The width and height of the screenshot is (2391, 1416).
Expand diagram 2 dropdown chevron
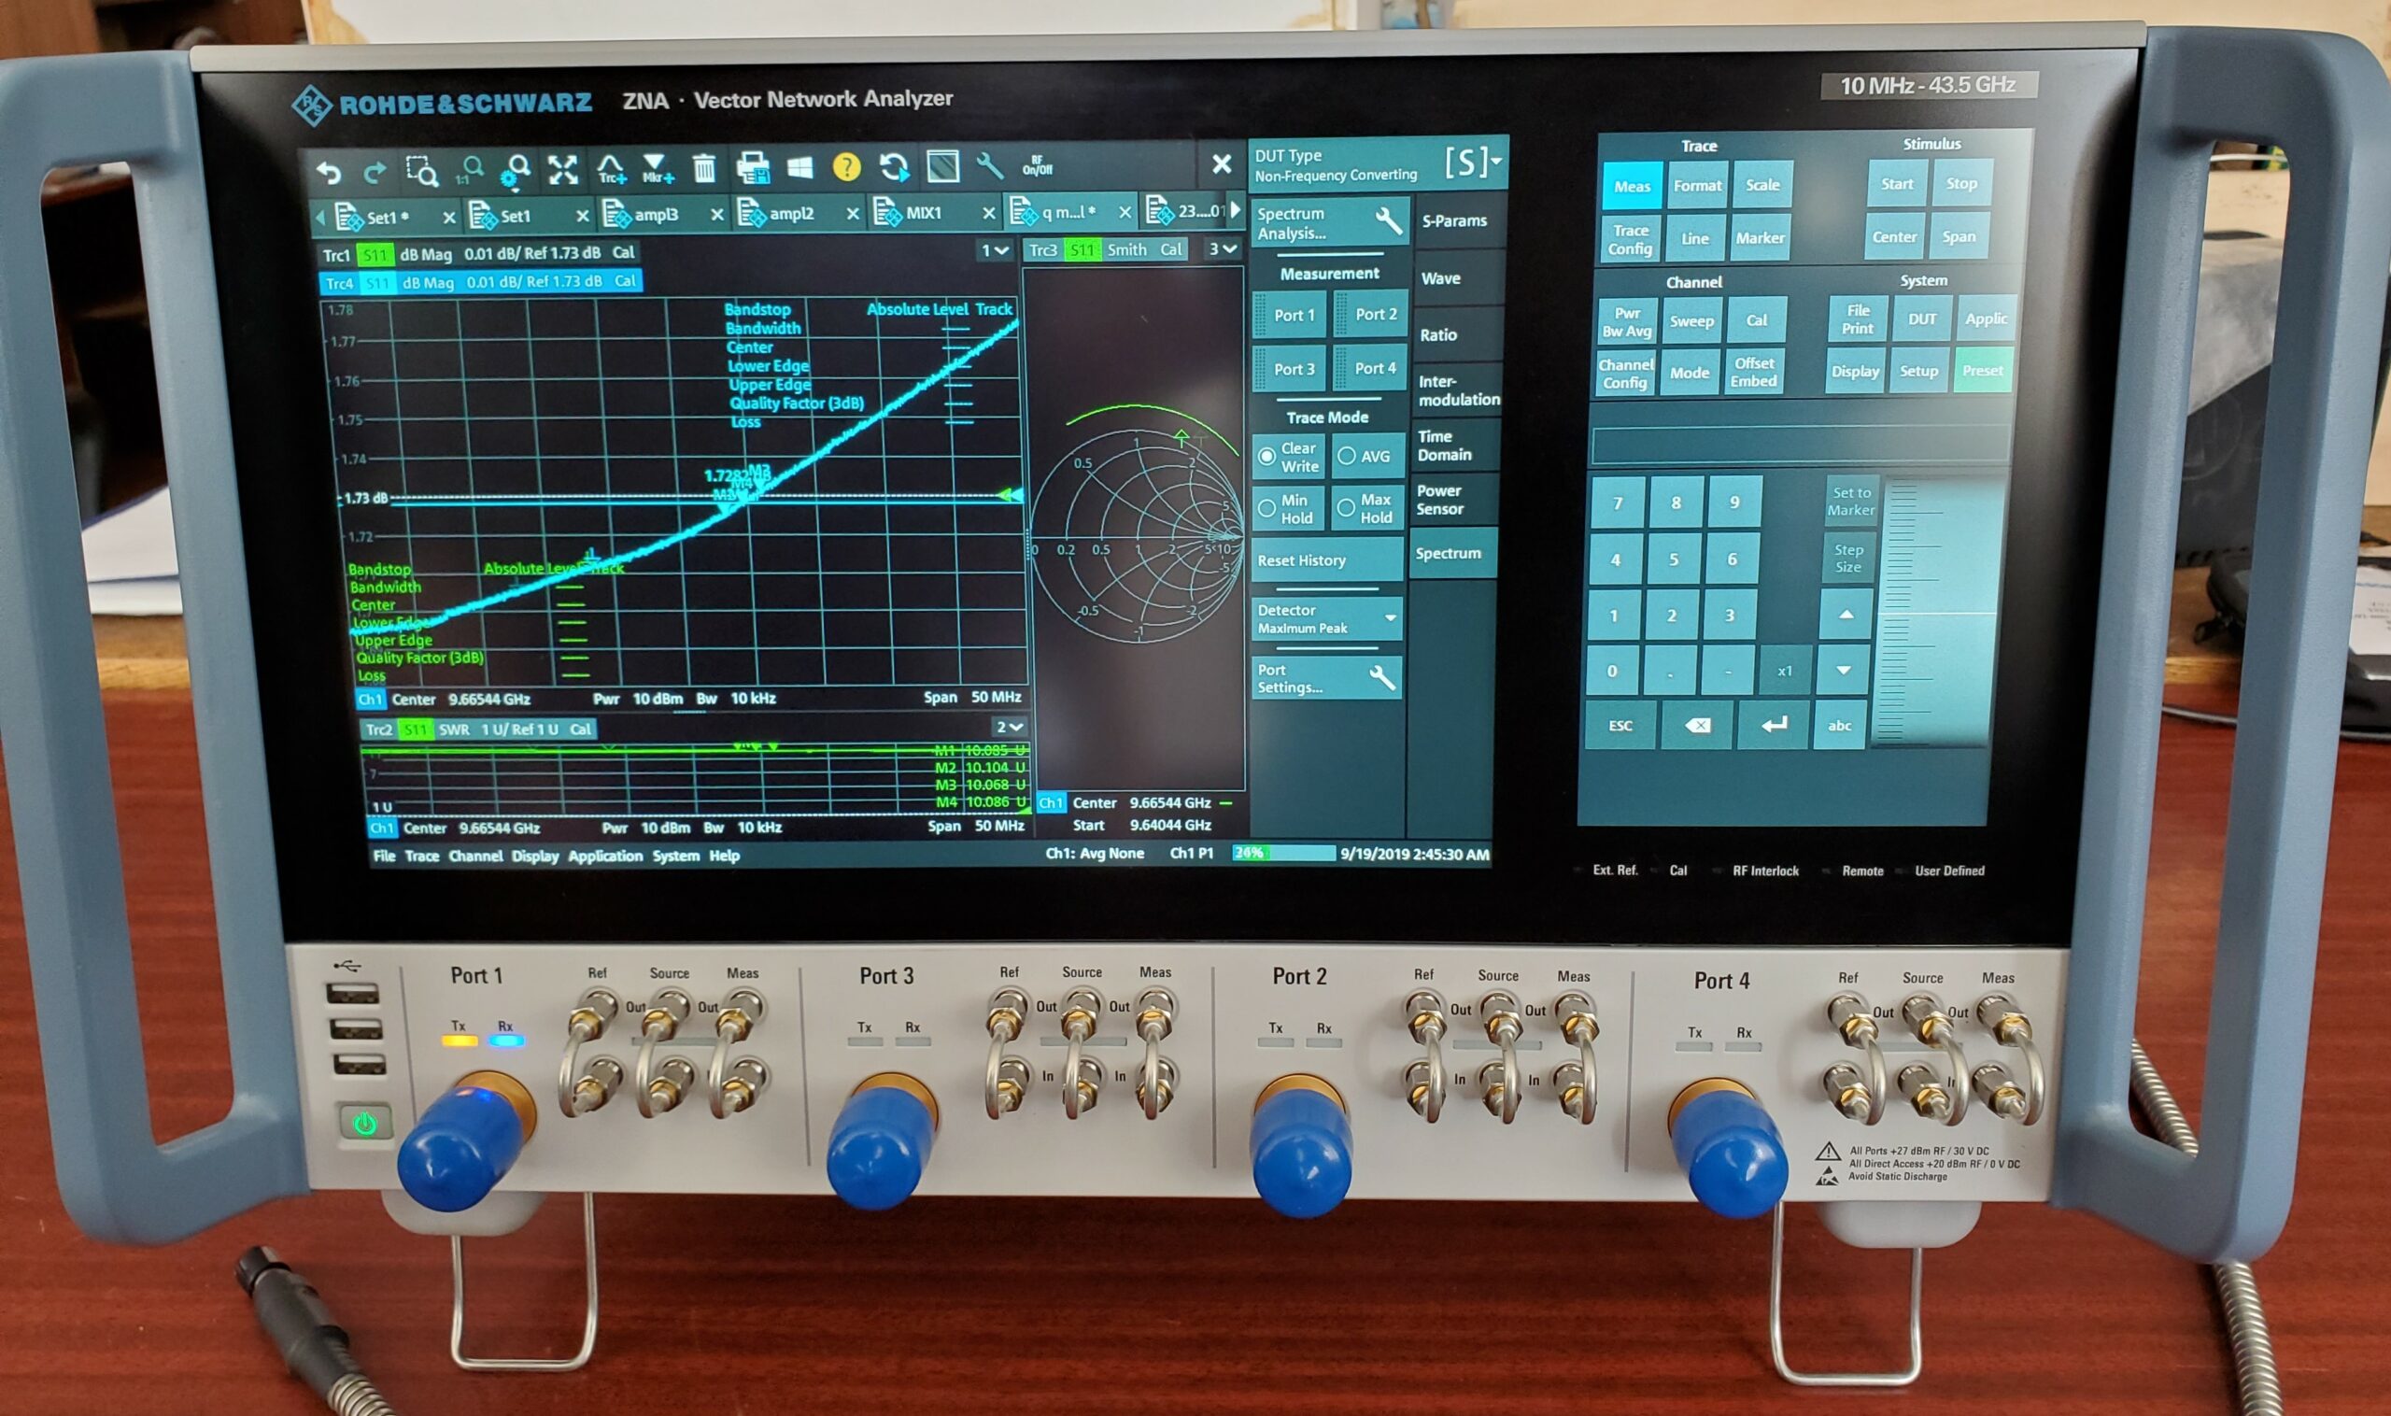[x=1011, y=727]
